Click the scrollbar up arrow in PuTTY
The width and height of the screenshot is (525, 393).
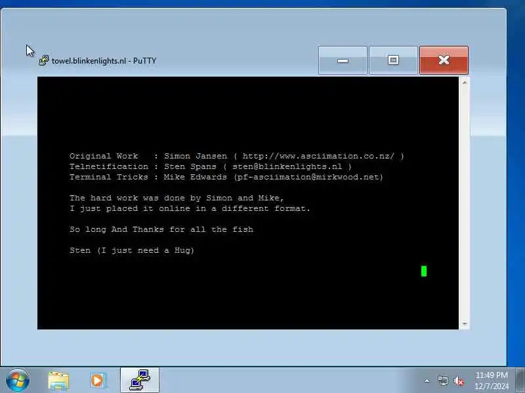pyautogui.click(x=465, y=83)
